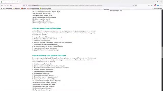
Task: Bookmark this page with the star
Action: tap(136, 6)
